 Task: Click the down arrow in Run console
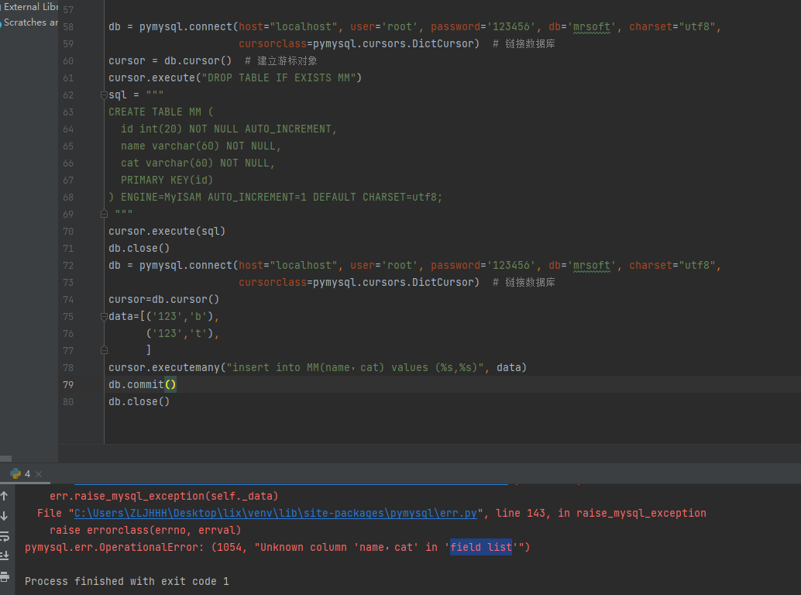point(5,516)
